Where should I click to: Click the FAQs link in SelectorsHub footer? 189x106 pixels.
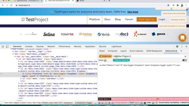(149, 103)
